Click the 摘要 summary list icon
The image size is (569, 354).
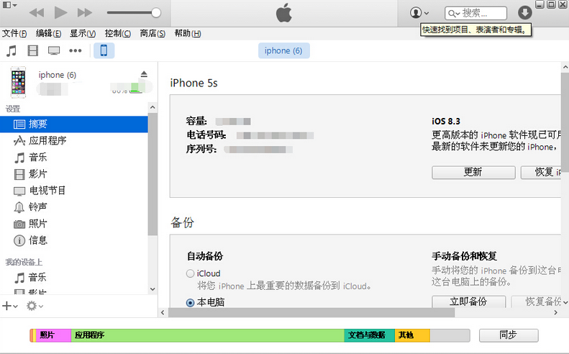(x=19, y=124)
